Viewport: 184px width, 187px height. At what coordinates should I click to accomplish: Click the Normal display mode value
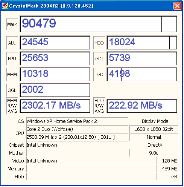pos(154,137)
